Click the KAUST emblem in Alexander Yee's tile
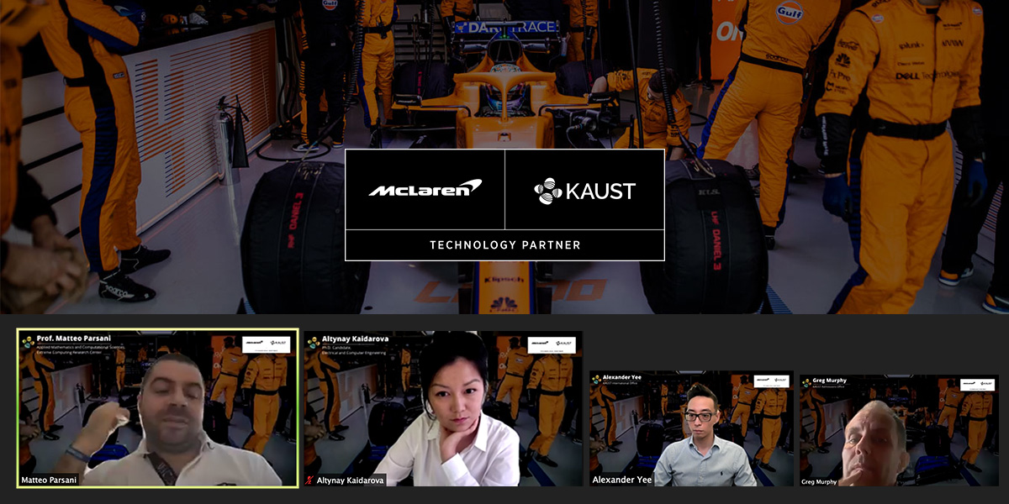 tap(596, 380)
